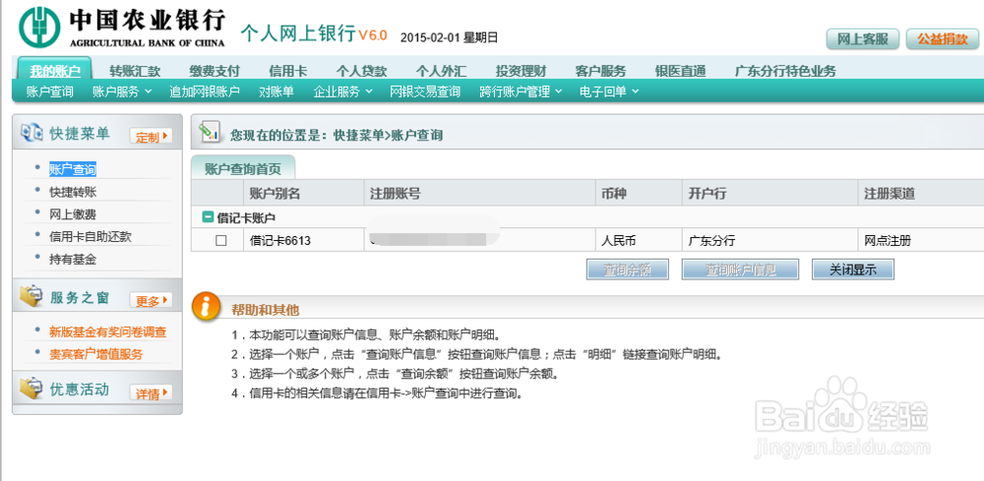
Task: Open 账户查询 in the quick menu sidebar
Action: tap(73, 169)
